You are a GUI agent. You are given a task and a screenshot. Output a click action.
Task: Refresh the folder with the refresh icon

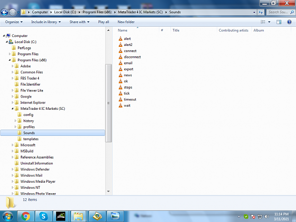(261, 12)
